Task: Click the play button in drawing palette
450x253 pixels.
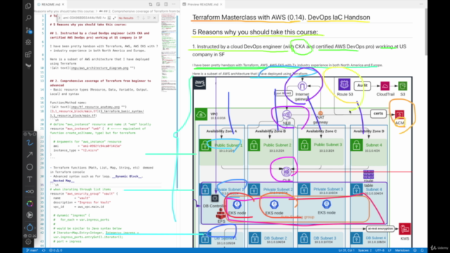Action: pos(30,215)
